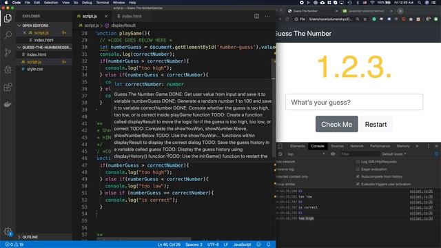Image resolution: width=441 pixels, height=248 pixels.
Task: Open the feedback smiley in status bar
Action: [x=259, y=245]
